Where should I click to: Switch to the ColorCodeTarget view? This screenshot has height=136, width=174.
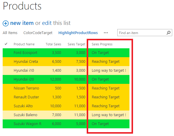point(38,33)
